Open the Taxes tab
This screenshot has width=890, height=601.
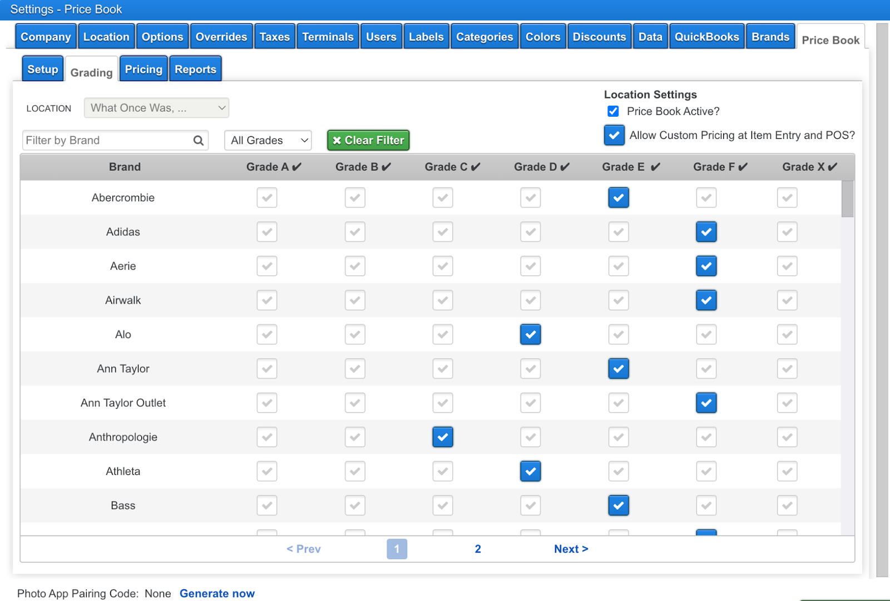point(275,37)
